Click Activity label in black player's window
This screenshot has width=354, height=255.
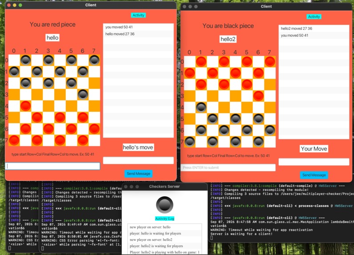pyautogui.click(x=314, y=16)
